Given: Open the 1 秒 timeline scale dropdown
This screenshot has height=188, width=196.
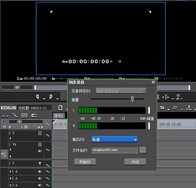Looking at the screenshot, I should (39, 127).
